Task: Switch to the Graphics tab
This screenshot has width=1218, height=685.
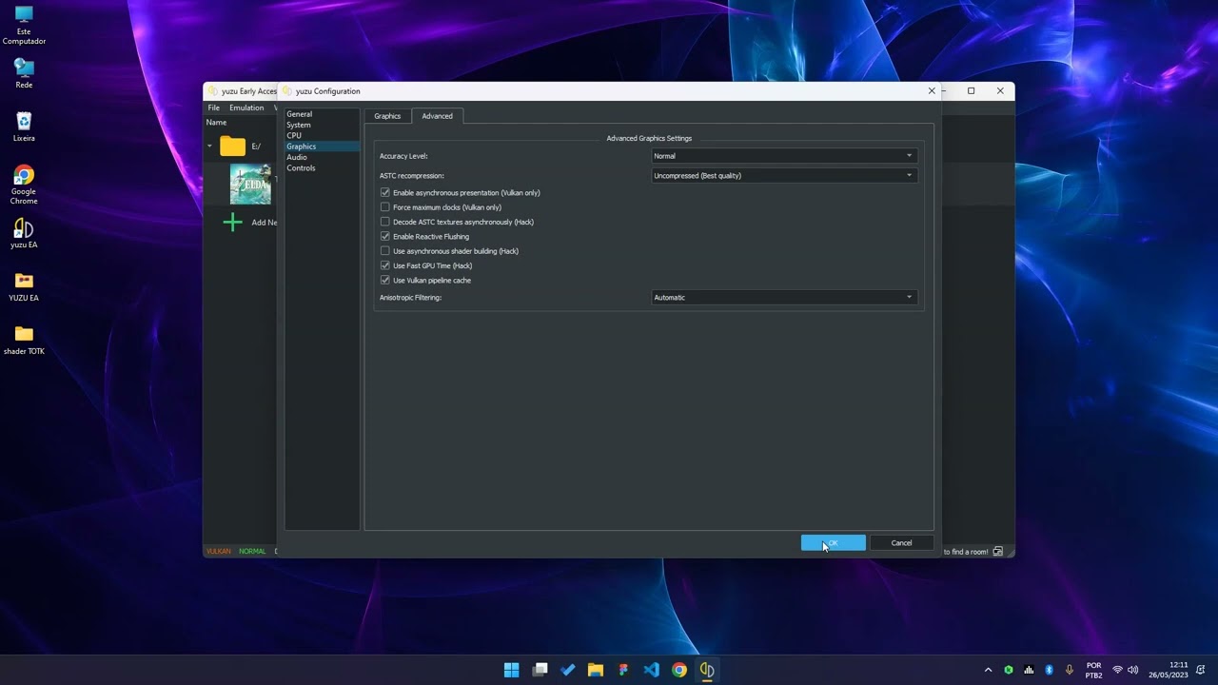Action: [x=387, y=116]
